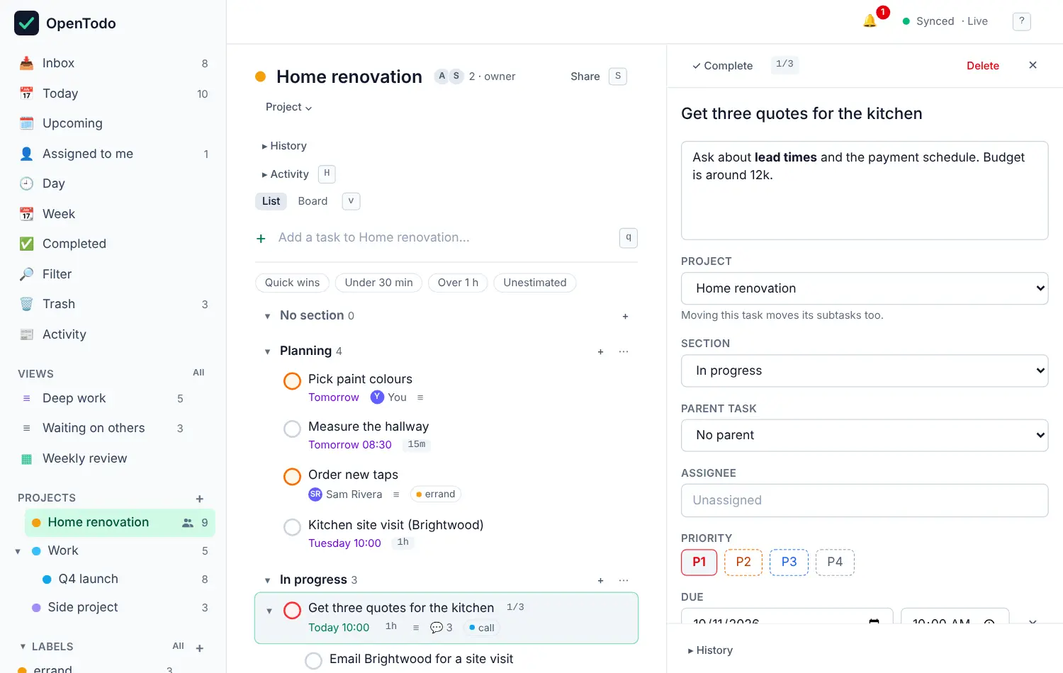Close the task detail panel
Screen dimensions: 1063x673
(1033, 65)
